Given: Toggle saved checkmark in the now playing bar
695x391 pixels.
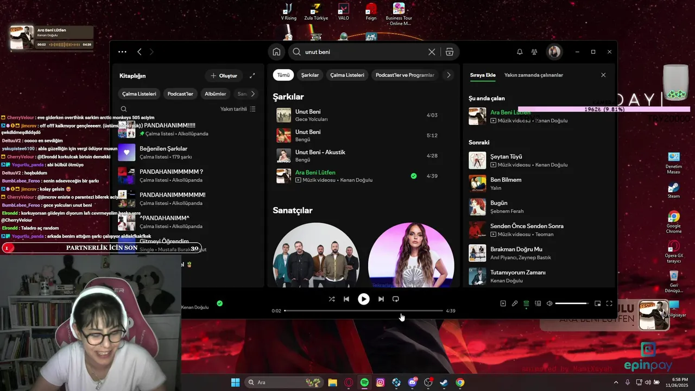Looking at the screenshot, I should pyautogui.click(x=219, y=304).
